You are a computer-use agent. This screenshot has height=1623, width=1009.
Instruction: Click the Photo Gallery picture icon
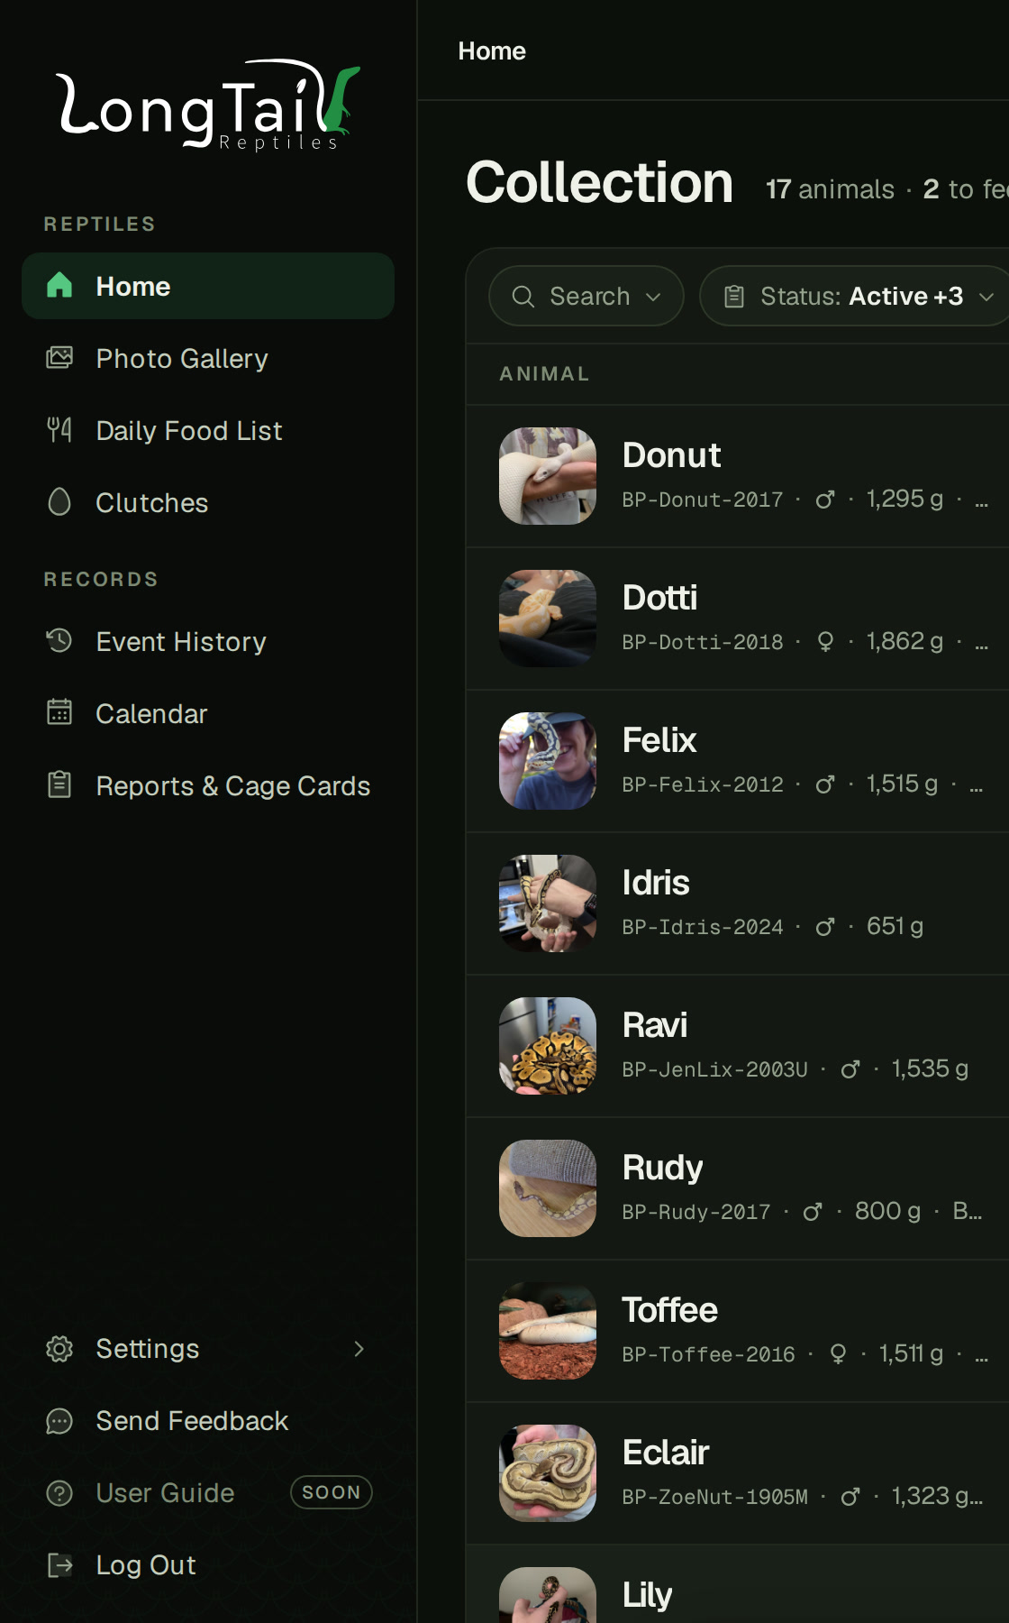59,358
